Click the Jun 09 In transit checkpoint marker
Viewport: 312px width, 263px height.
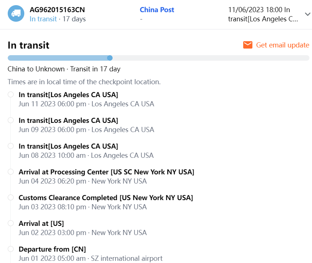[11, 120]
